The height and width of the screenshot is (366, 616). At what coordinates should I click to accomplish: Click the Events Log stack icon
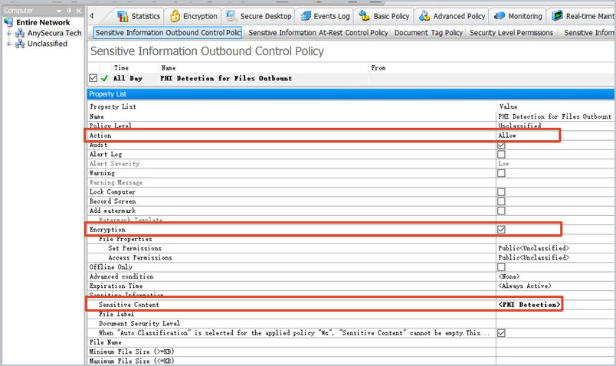[306, 16]
